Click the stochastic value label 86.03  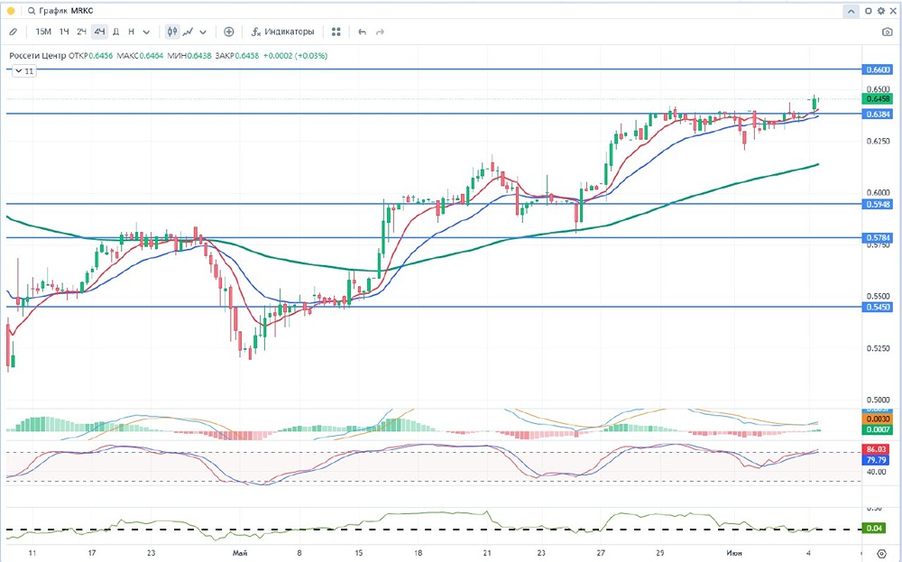[x=875, y=449]
